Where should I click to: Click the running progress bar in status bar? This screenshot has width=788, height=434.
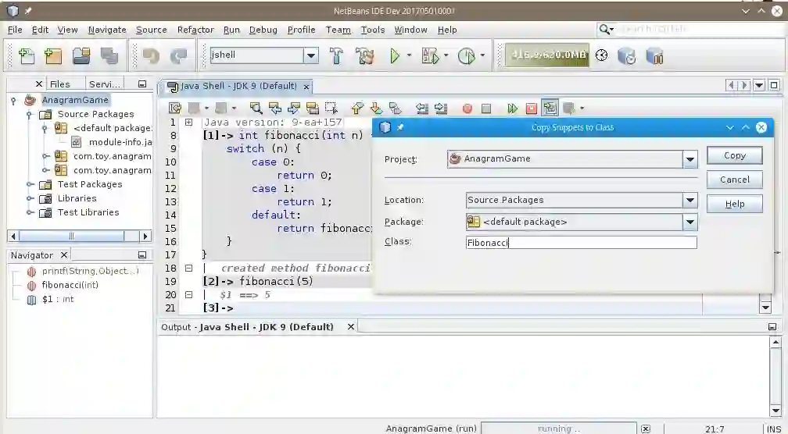pos(560,429)
